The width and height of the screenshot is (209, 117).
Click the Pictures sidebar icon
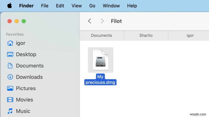point(10,88)
